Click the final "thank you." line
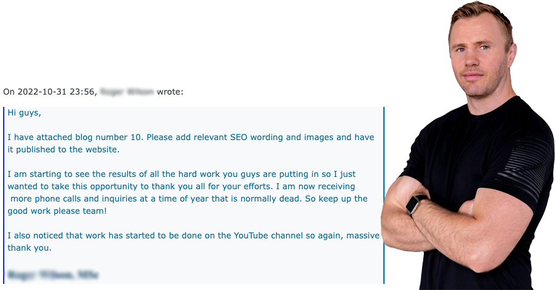 (x=30, y=248)
